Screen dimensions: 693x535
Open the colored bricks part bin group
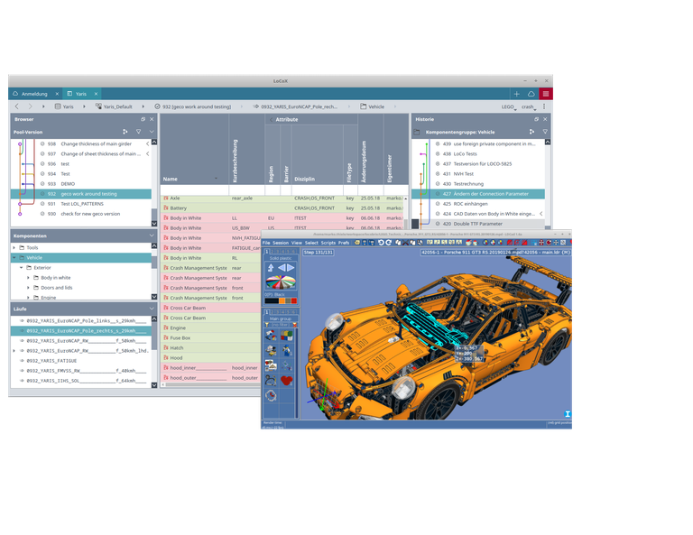287,336
